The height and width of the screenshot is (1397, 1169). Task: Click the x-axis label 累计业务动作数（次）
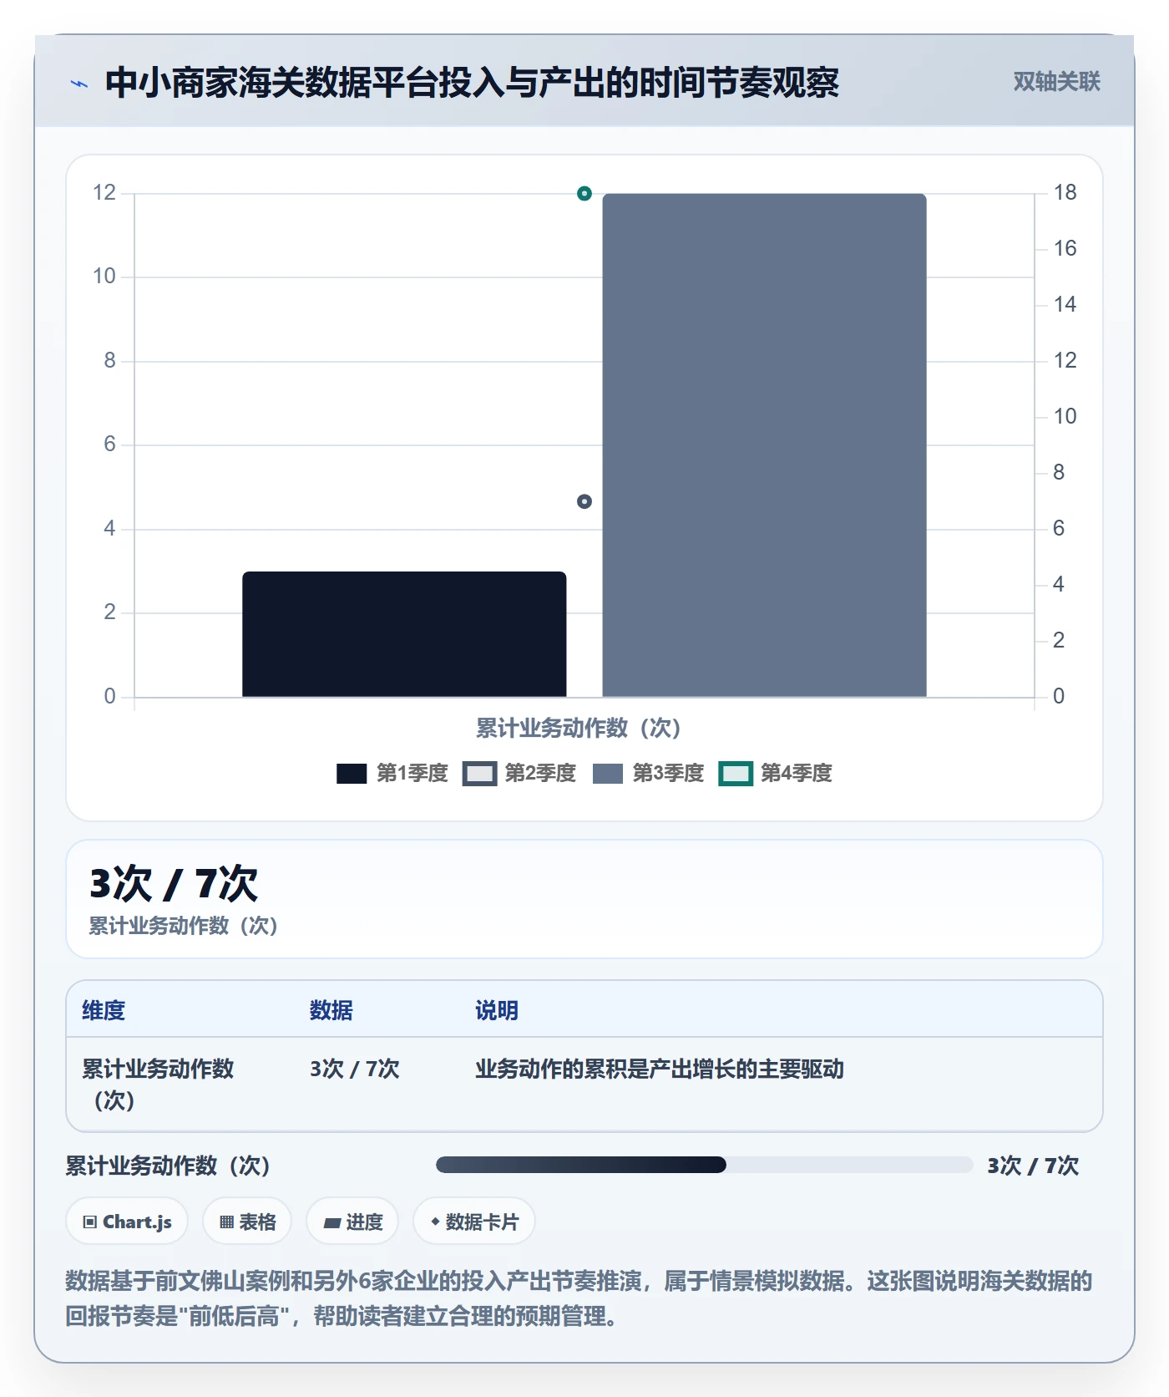coord(579,728)
